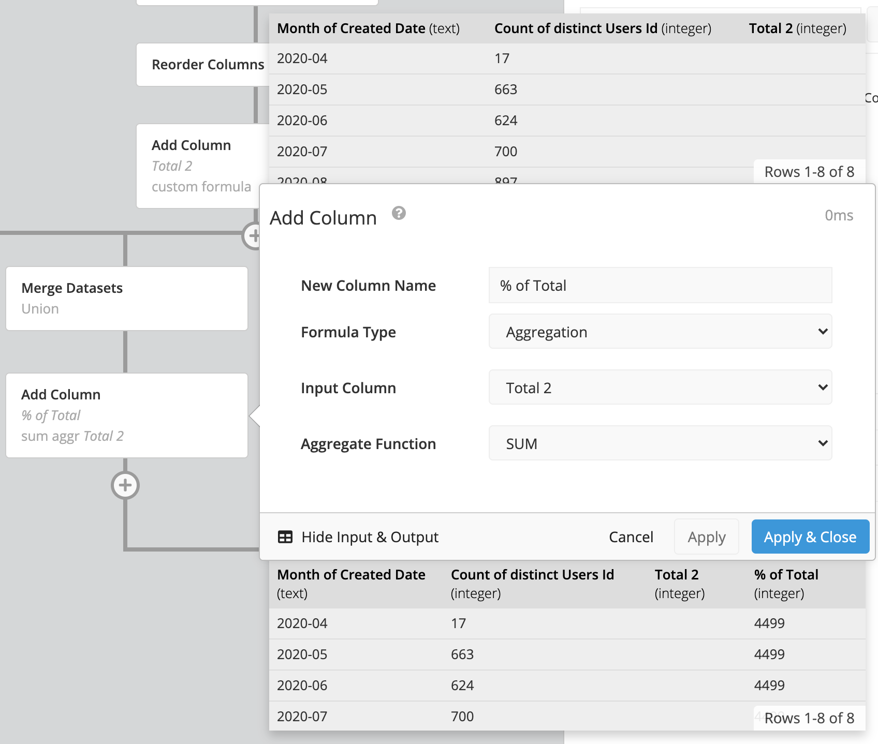Cancel the Add Column dialog
The height and width of the screenshot is (744, 878).
coord(631,537)
